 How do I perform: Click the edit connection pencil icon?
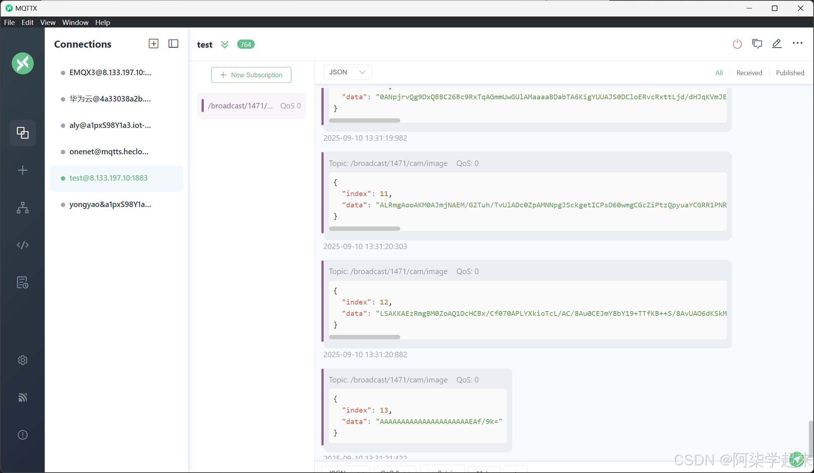point(777,44)
